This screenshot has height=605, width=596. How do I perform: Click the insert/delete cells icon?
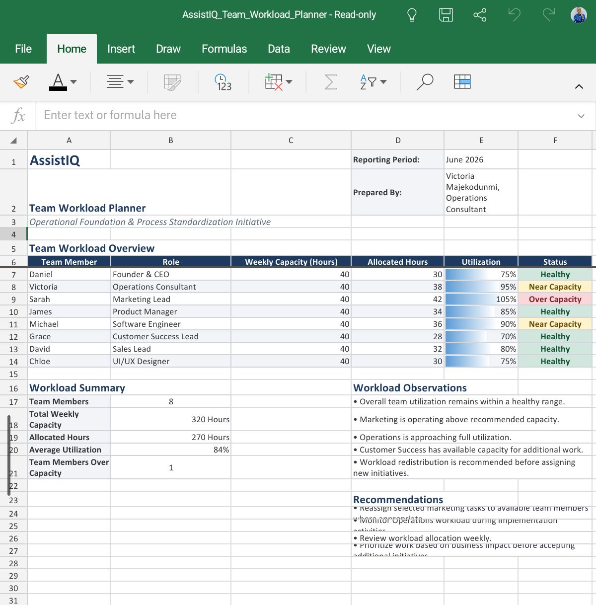[x=274, y=82]
